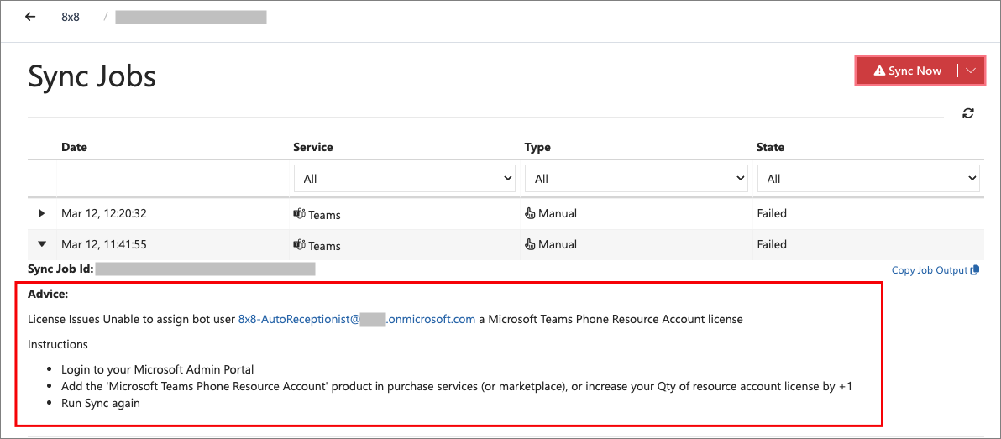Click the Type column header

point(537,147)
